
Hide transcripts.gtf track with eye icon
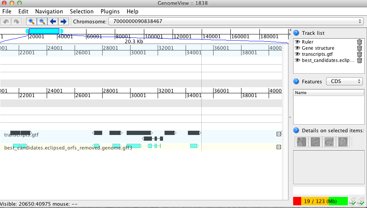(297, 54)
